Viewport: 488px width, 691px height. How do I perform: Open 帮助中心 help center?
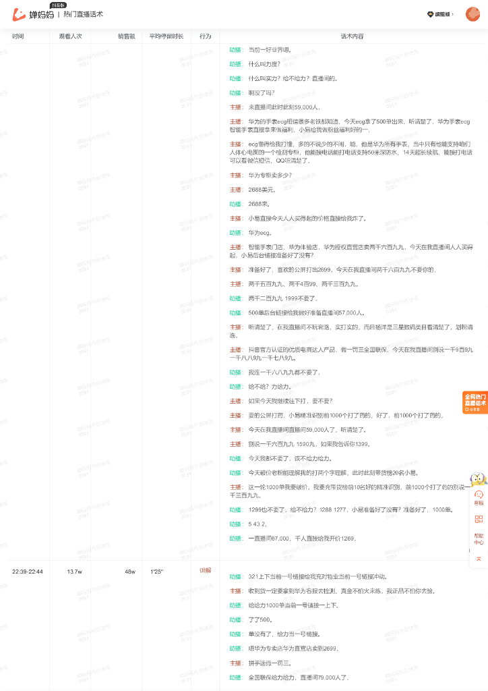point(479,539)
